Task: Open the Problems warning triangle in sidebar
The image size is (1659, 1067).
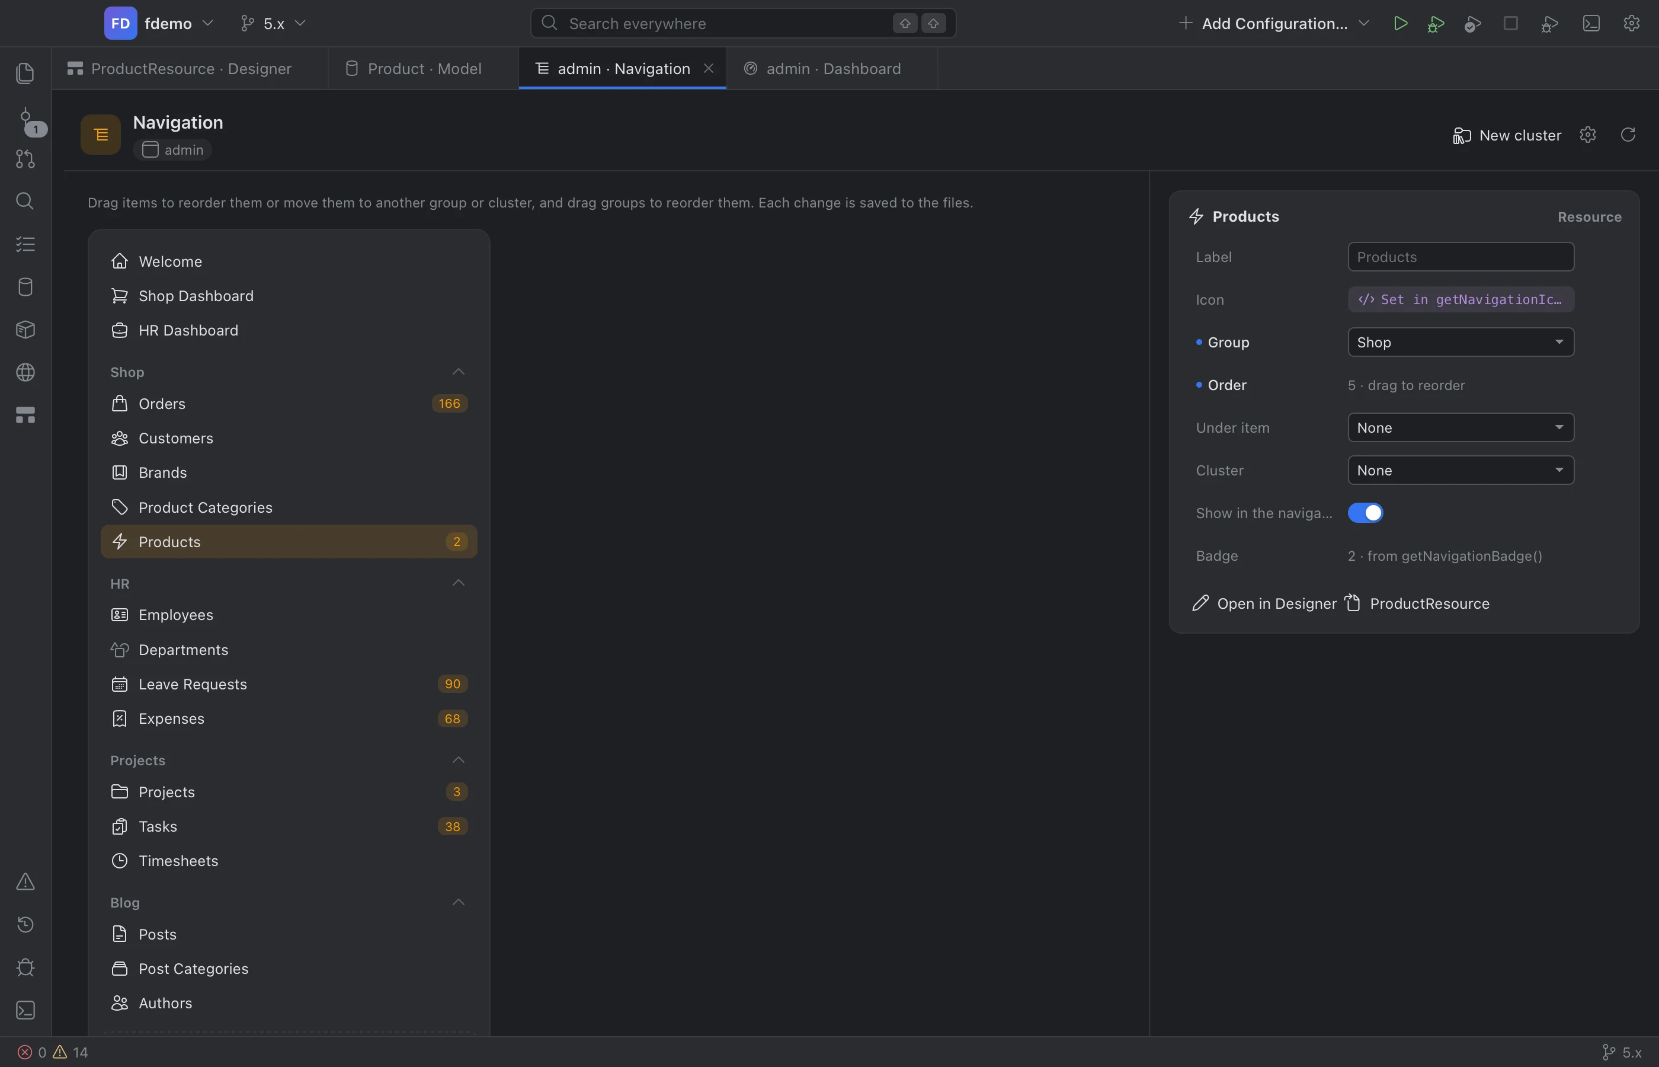Action: [x=25, y=881]
